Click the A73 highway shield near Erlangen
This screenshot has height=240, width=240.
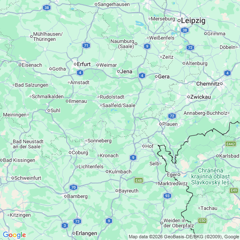(77, 221)
